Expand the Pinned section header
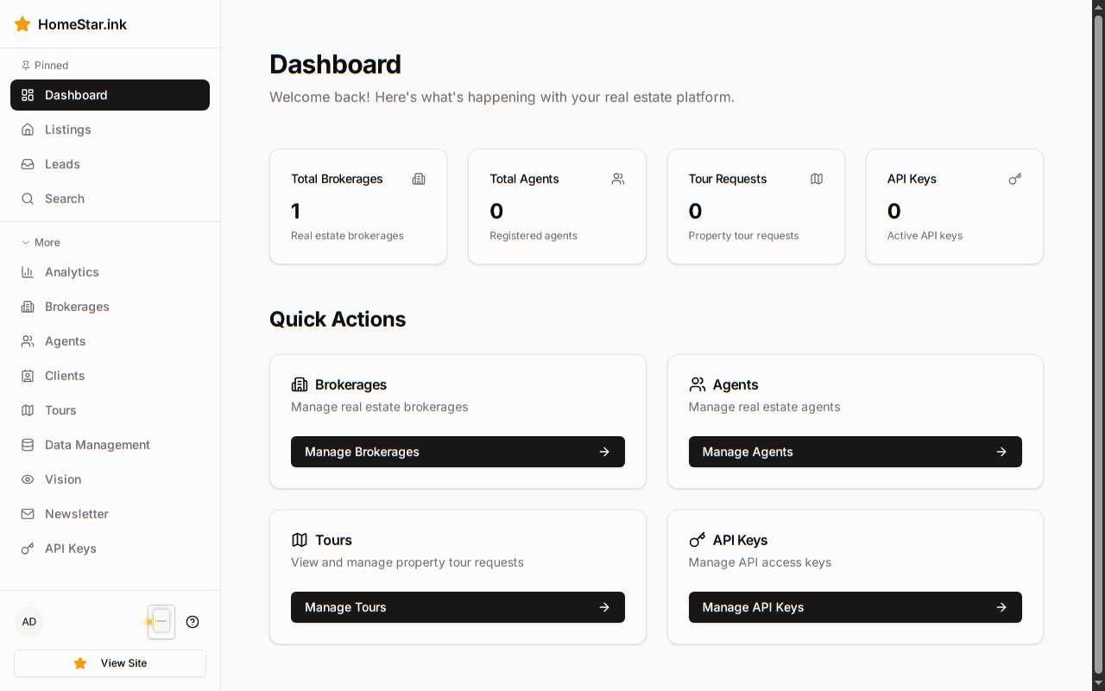 click(44, 66)
